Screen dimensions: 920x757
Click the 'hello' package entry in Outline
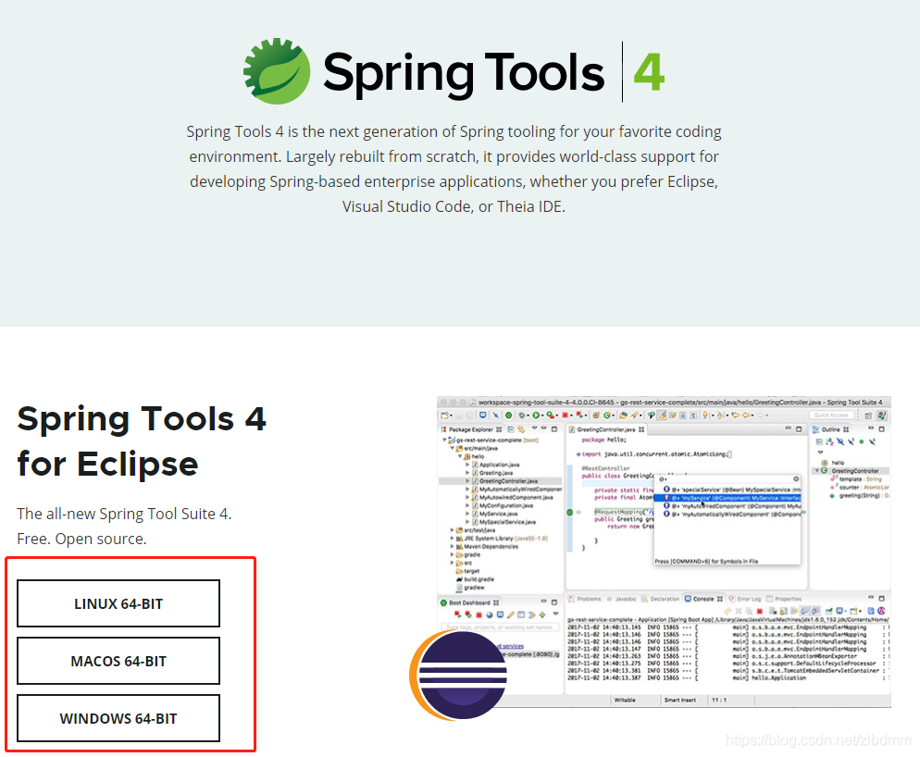coord(833,463)
